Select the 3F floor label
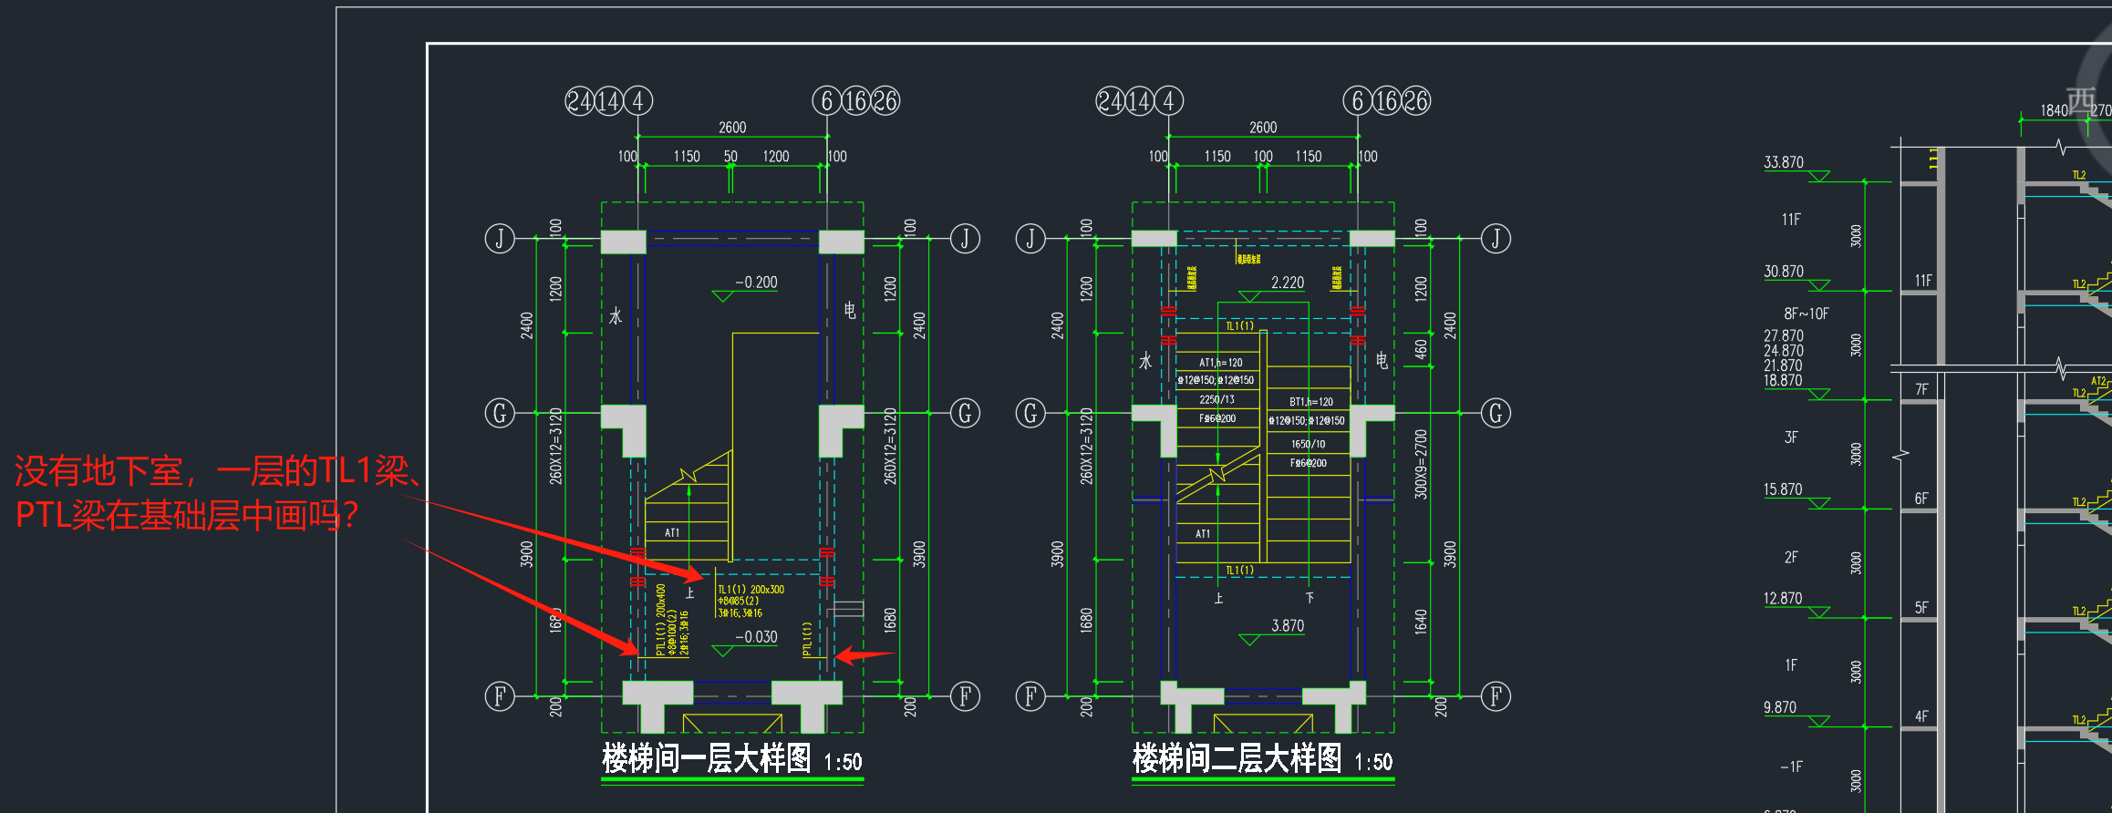This screenshot has width=2112, height=813. pos(1791,437)
